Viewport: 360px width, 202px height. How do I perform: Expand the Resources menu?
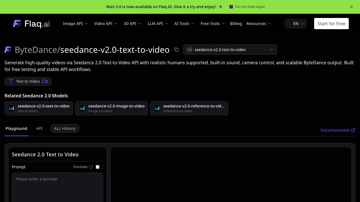click(259, 24)
